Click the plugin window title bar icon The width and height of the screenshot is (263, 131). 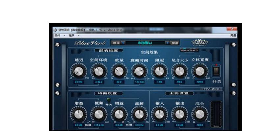coord(55,30)
